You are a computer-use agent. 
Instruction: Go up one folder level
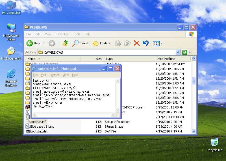click(65, 43)
